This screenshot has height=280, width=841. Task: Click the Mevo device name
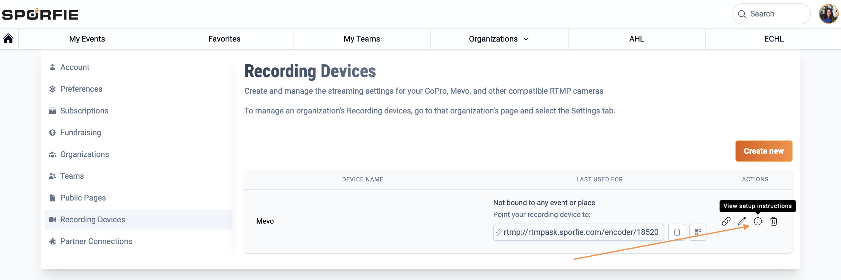(265, 221)
